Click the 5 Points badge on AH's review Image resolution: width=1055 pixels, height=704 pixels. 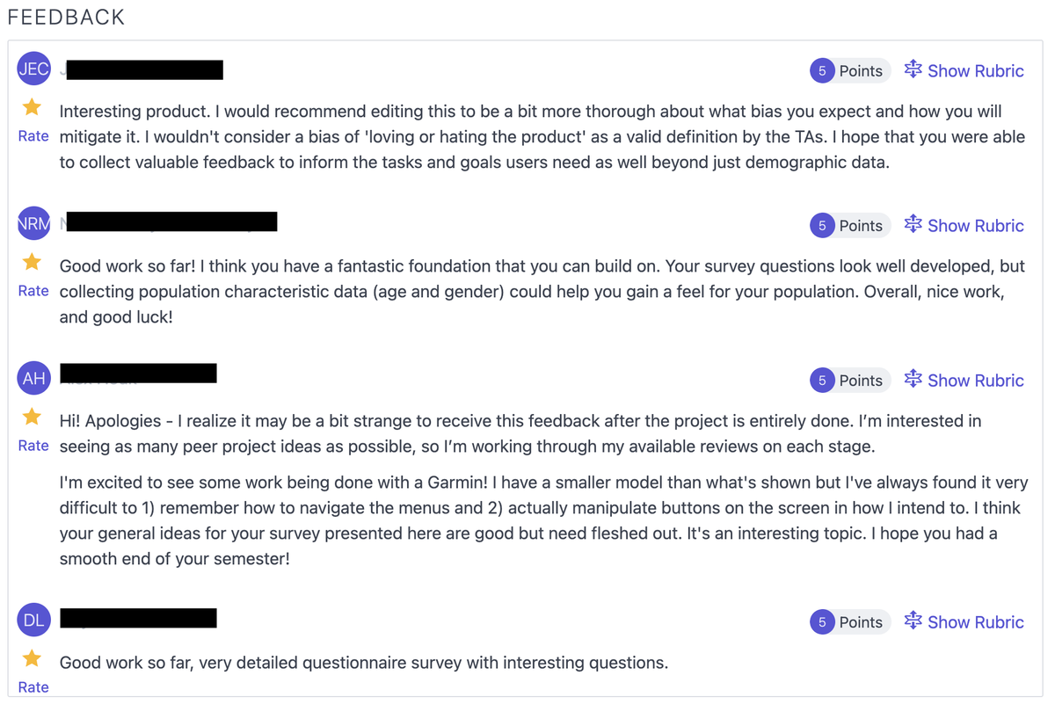point(849,381)
